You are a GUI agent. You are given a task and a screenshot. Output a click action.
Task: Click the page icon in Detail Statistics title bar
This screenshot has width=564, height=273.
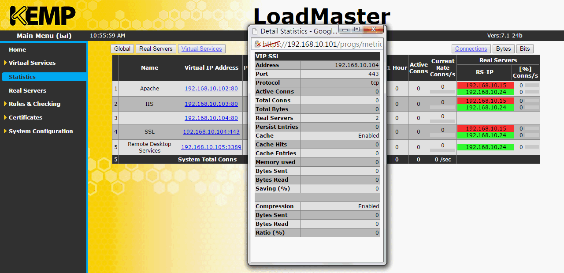coord(255,31)
